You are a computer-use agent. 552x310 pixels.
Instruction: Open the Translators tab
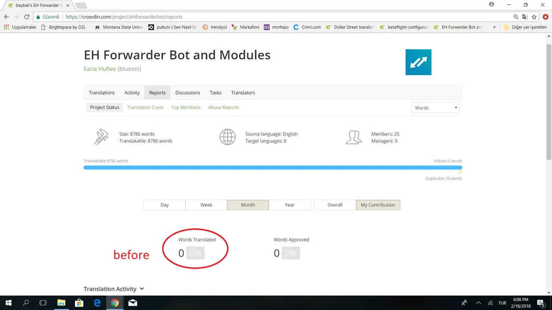[243, 93]
